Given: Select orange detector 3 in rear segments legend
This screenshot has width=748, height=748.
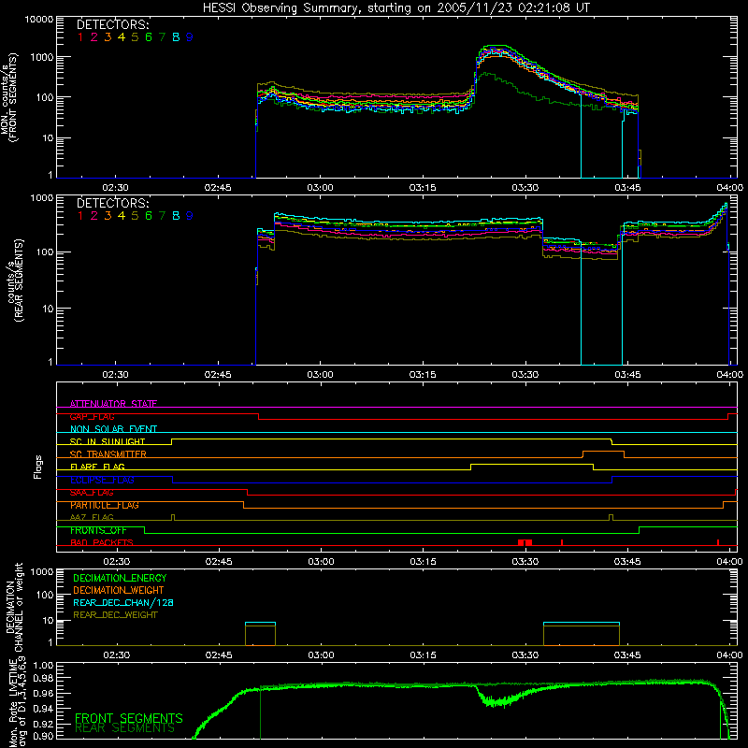Looking at the screenshot, I should tap(108, 216).
